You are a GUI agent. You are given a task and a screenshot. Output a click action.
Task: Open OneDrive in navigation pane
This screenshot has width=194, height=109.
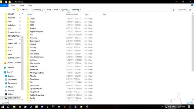pyautogui.click(x=11, y=68)
